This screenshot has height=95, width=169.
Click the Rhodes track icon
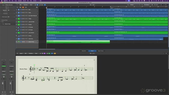[x=19, y=25]
